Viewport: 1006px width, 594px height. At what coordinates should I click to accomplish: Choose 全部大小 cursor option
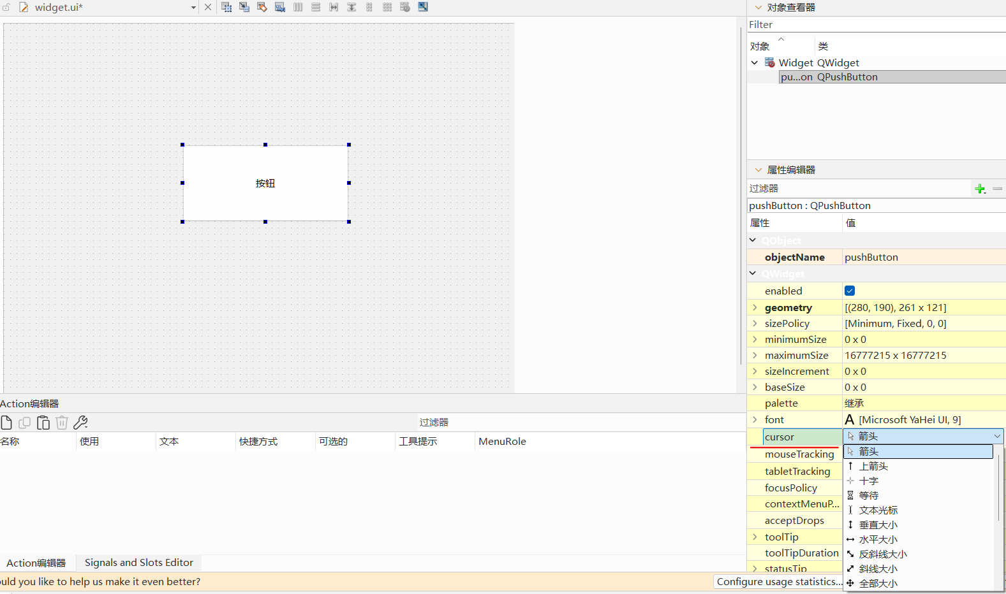point(919,583)
